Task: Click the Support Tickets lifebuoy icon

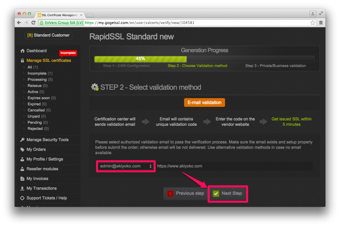Action: [22, 198]
